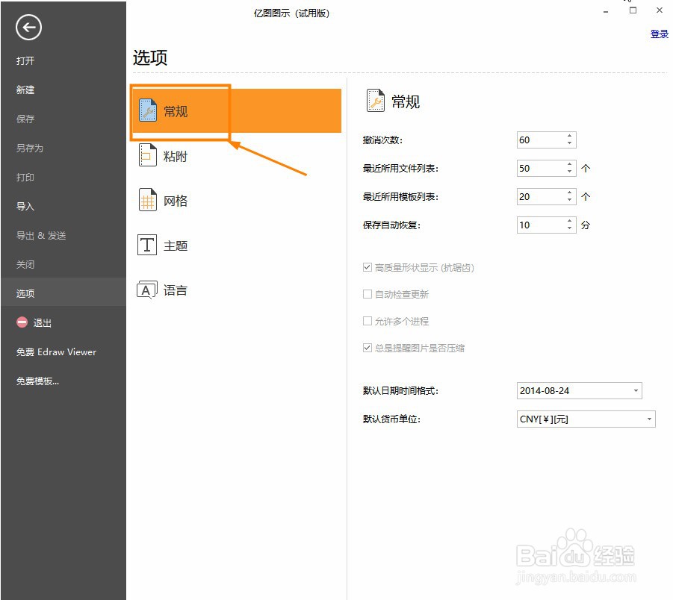Select the 语言 options tab label
Screen dimensions: 673x600
[176, 290]
